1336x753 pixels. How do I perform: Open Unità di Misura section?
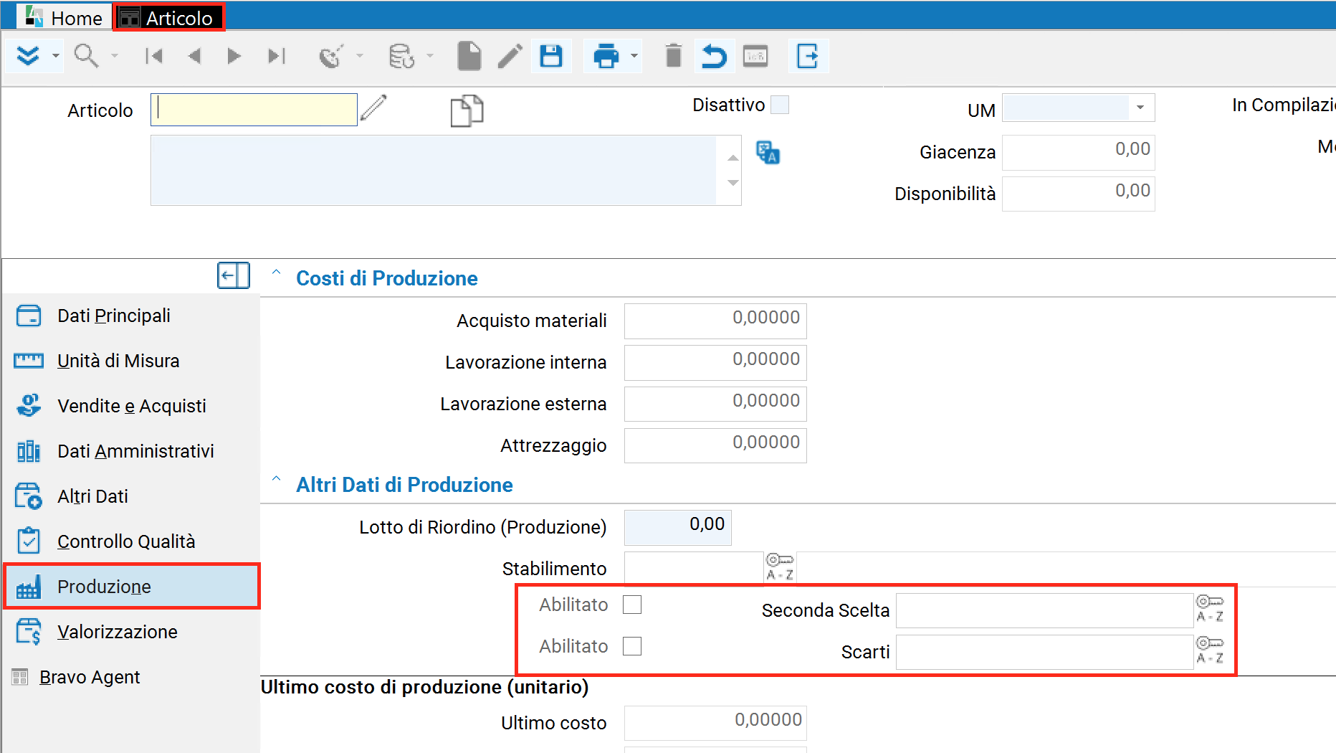tap(118, 361)
